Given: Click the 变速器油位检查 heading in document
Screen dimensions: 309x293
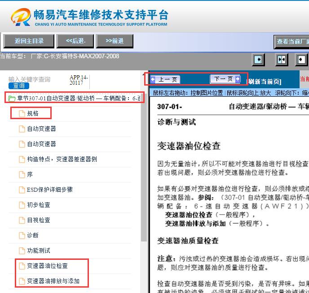Looking at the screenshot, I should [189, 146].
